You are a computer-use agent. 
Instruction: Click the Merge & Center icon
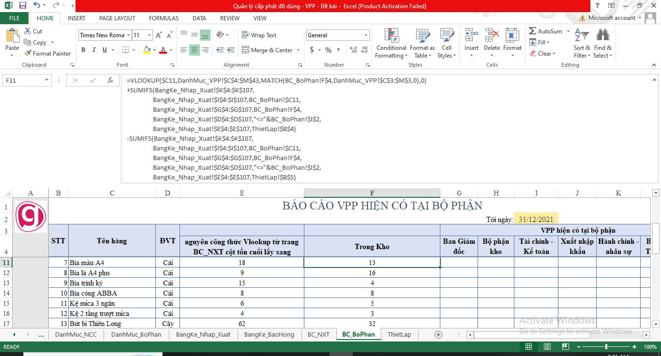pyautogui.click(x=245, y=50)
